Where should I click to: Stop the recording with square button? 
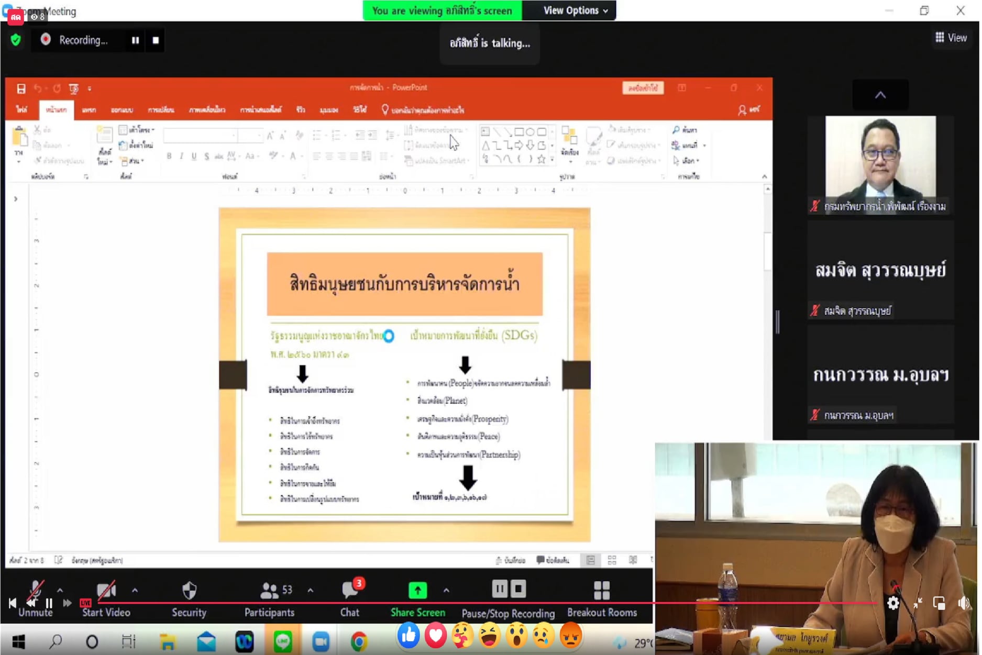click(156, 40)
